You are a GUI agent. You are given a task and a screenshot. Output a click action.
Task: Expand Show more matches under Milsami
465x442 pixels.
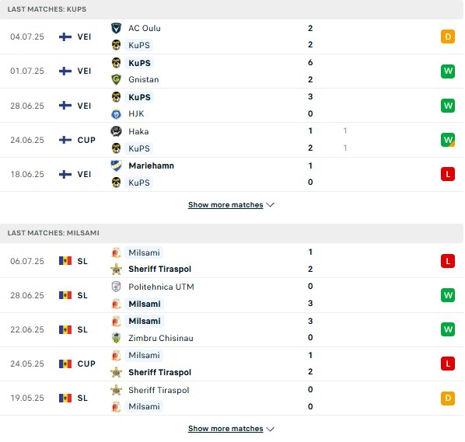[226, 428]
